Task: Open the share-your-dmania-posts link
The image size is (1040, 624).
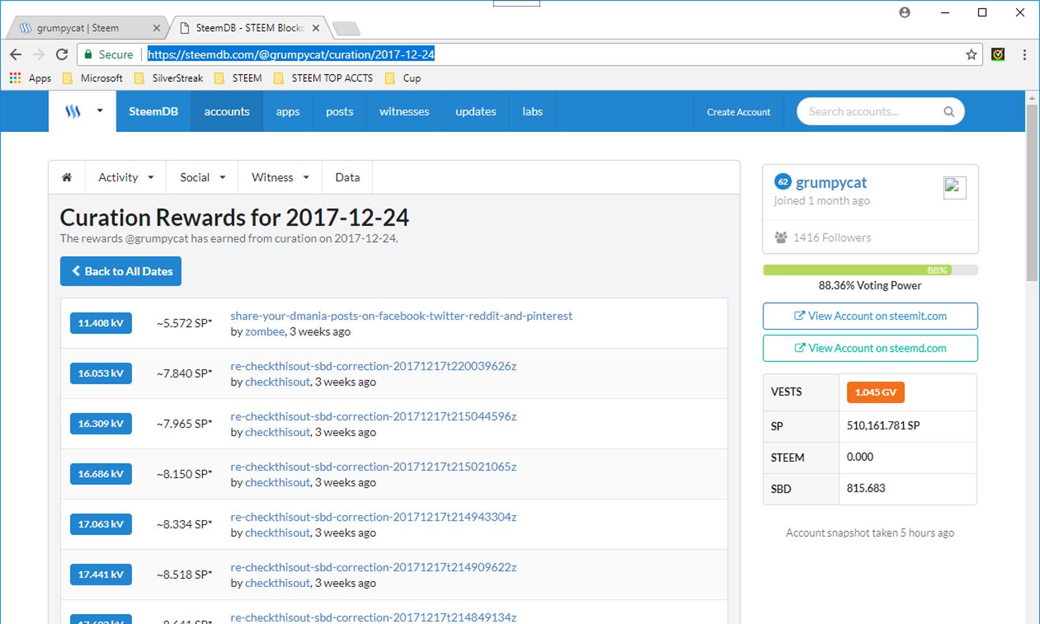Action: pyautogui.click(x=401, y=316)
